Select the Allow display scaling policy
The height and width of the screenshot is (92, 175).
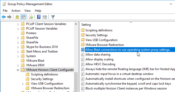(x=99, y=59)
